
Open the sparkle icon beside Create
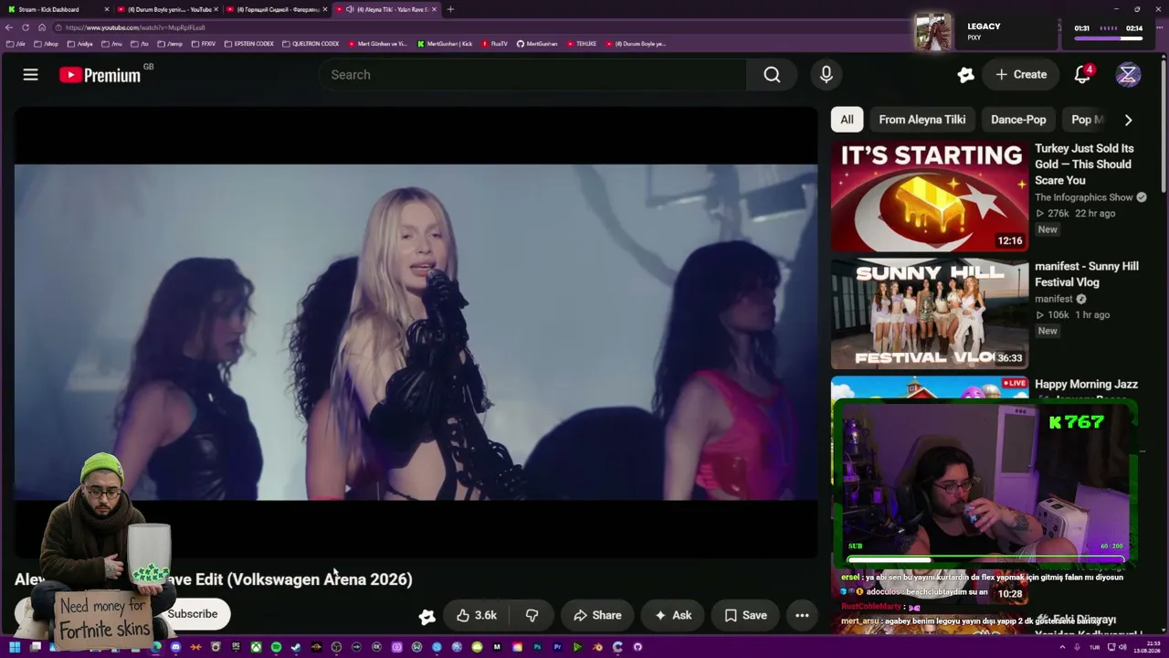(965, 75)
